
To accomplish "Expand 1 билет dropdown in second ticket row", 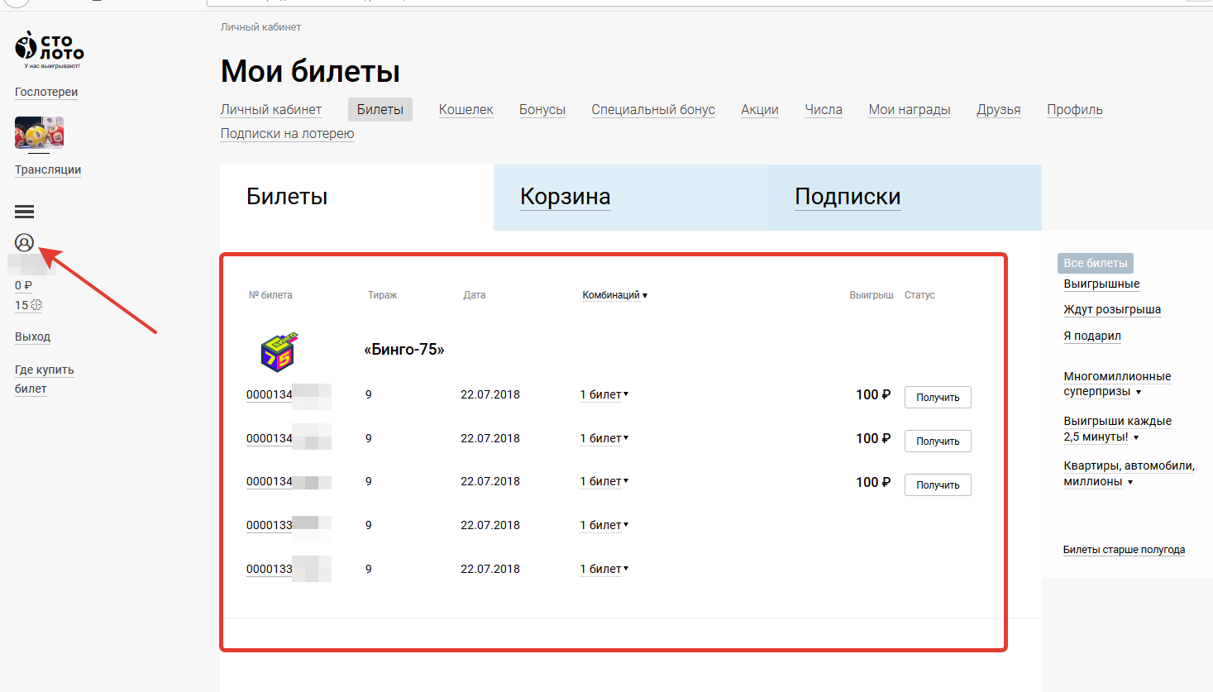I will point(604,438).
